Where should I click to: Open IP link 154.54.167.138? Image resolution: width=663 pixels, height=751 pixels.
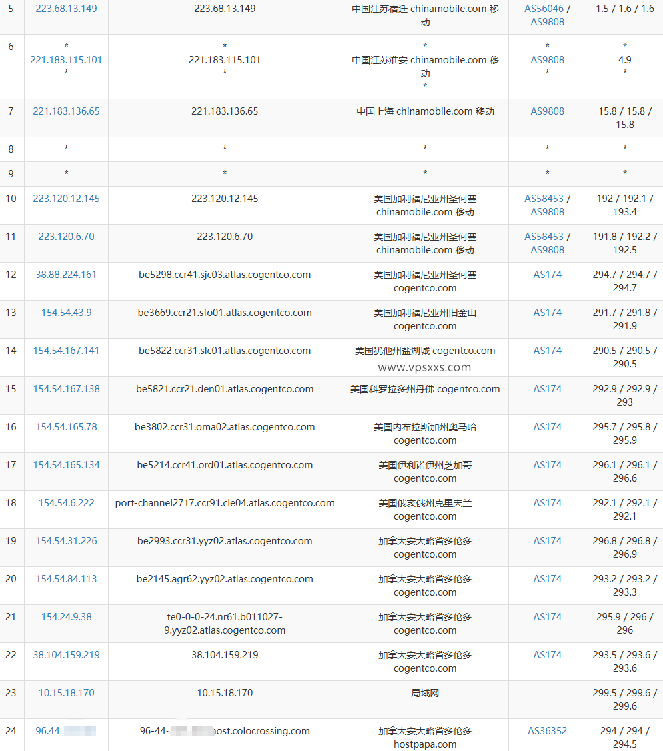coord(66,388)
